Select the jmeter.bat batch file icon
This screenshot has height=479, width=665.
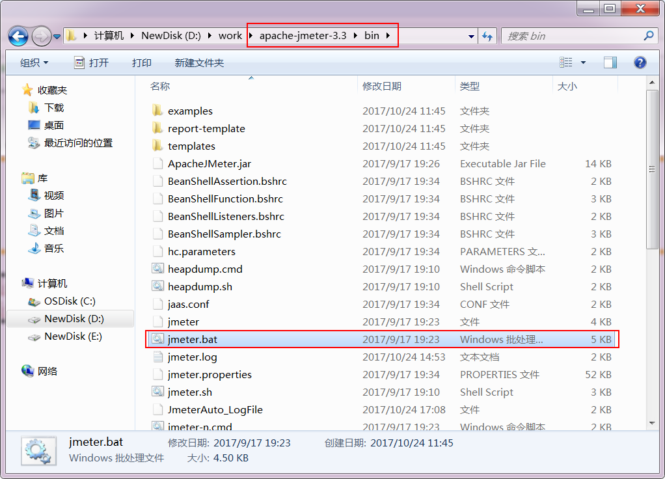click(x=157, y=339)
